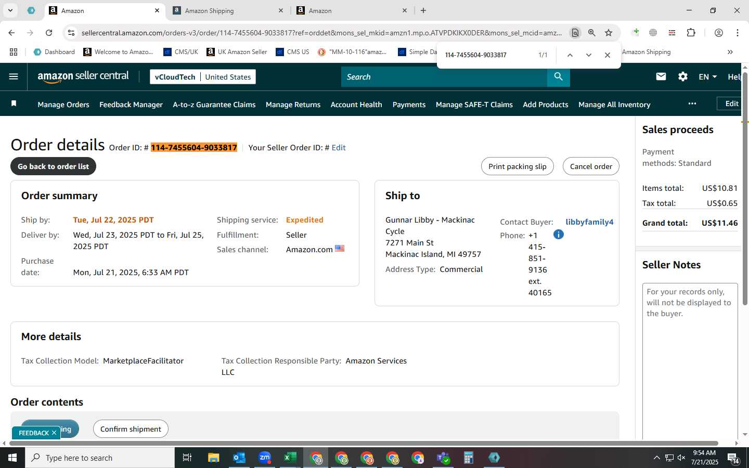Open Add Products menu item
Viewport: 749px width, 468px height.
[x=546, y=105]
